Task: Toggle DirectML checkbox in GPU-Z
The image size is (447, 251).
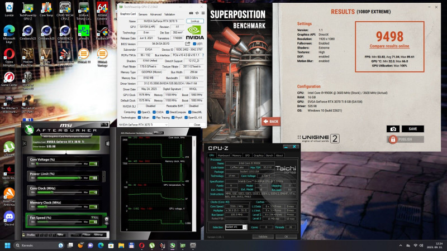Action: click(x=189, y=112)
